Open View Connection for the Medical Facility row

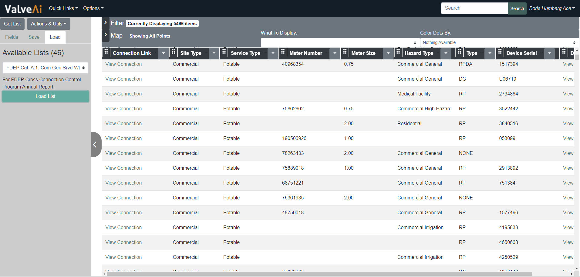tap(123, 94)
